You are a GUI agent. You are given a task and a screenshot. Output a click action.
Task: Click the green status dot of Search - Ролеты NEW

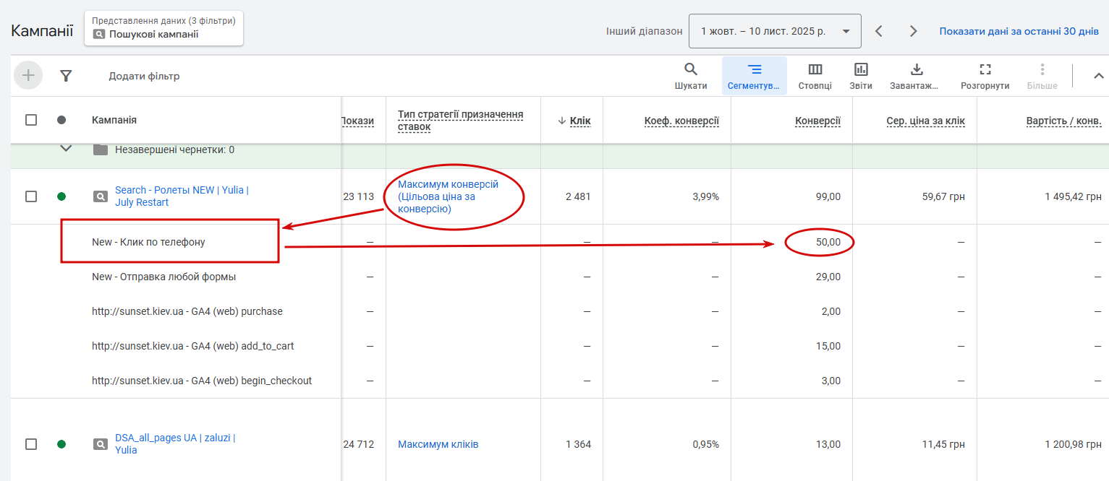61,196
